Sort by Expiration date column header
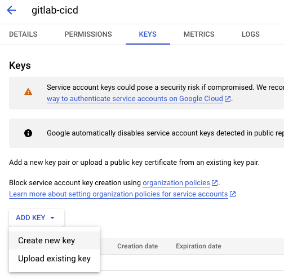The height and width of the screenshot is (280, 284). [198, 246]
